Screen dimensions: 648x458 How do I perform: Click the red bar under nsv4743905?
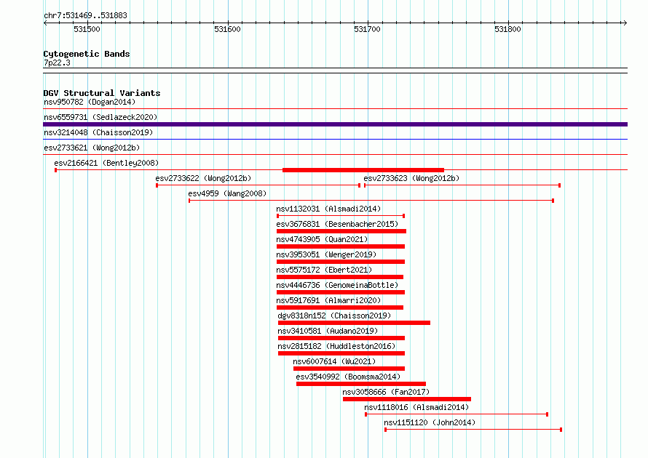341,246
